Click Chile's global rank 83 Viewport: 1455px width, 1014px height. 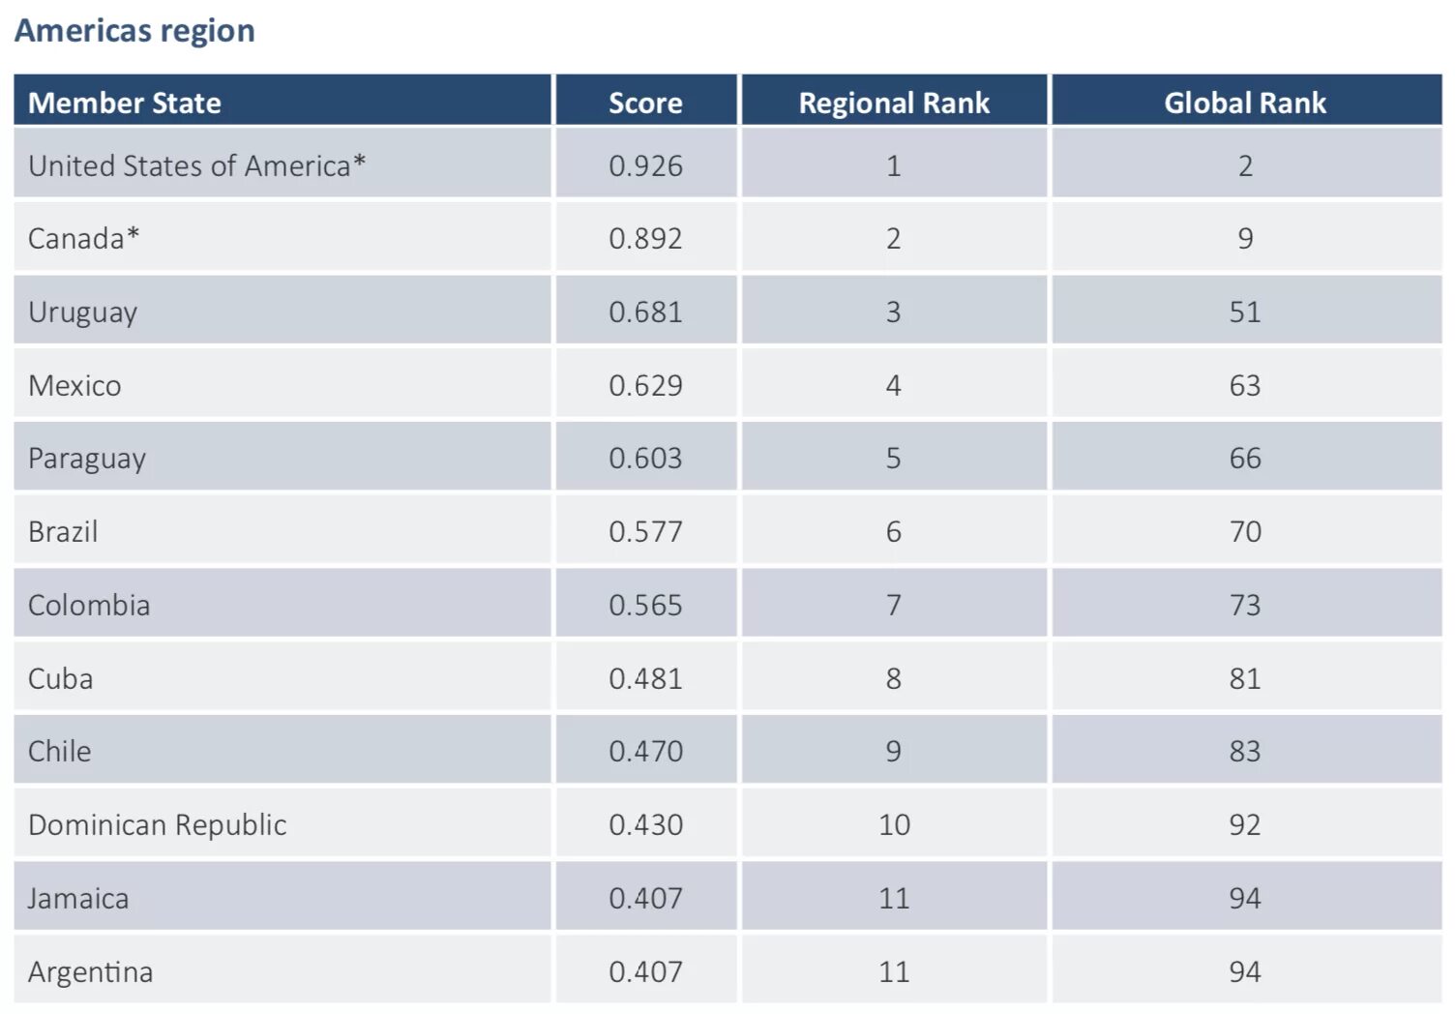click(x=1246, y=750)
